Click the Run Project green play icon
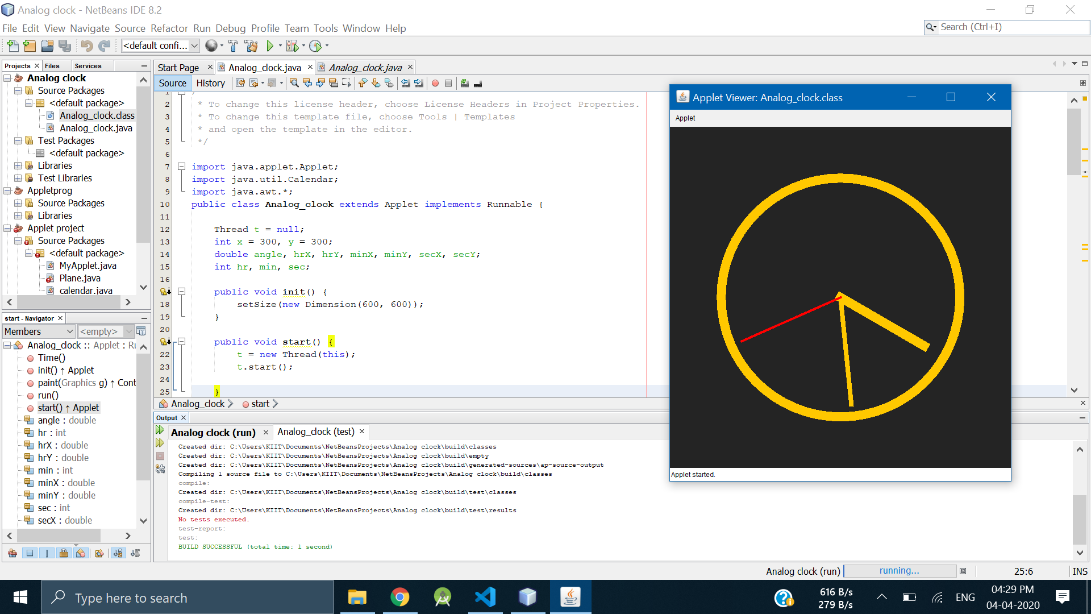Image resolution: width=1091 pixels, height=614 pixels. [x=270, y=46]
